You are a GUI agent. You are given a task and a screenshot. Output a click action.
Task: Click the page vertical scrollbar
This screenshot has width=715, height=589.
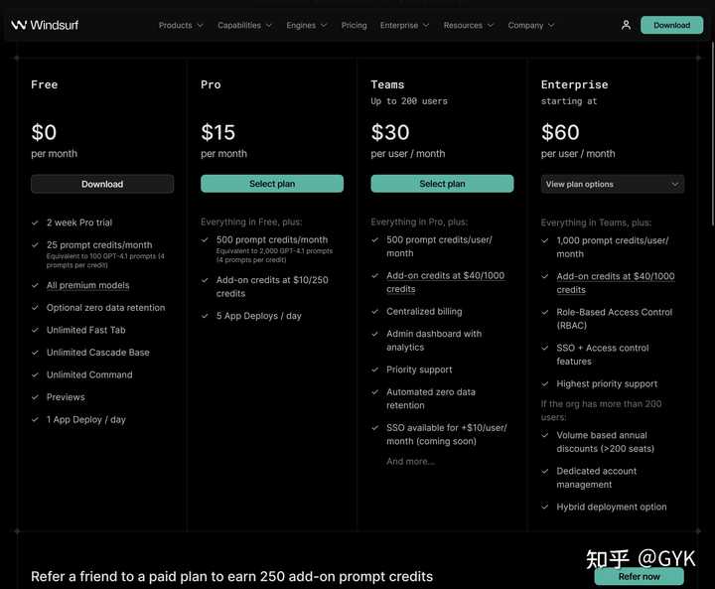pyautogui.click(x=712, y=132)
